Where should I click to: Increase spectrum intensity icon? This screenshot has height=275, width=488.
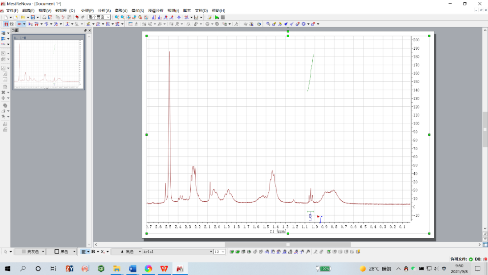tap(154, 18)
